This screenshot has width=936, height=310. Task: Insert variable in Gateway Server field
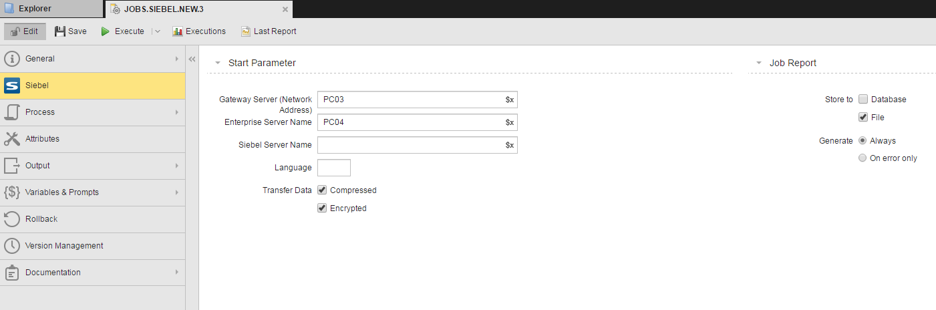pos(510,100)
